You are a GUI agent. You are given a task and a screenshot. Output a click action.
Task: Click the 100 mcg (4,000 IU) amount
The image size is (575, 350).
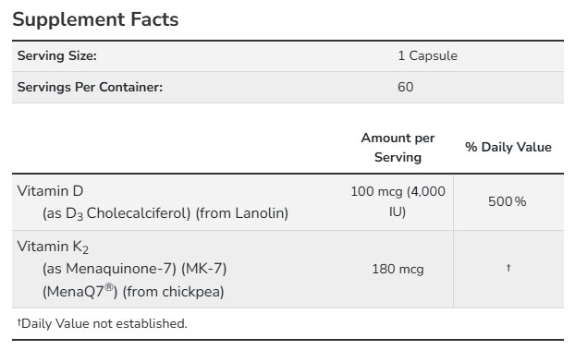point(398,201)
